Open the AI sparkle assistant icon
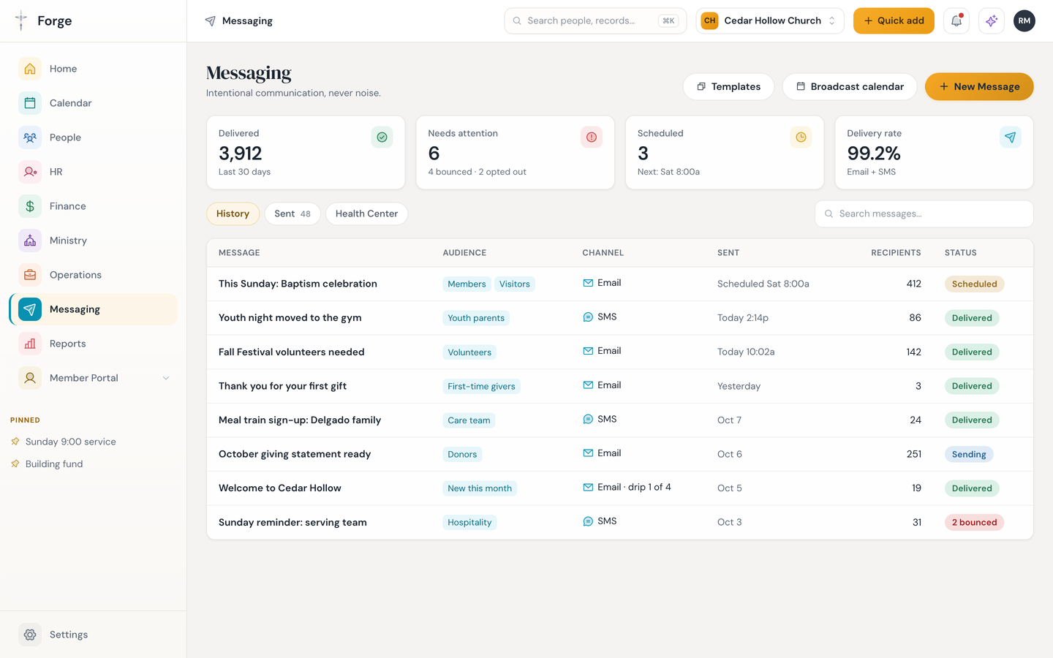 click(x=992, y=20)
